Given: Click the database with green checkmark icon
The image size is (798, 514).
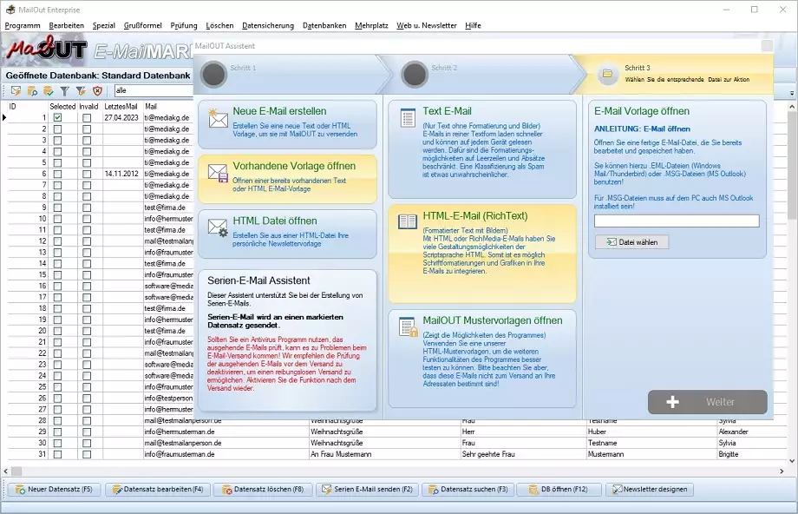Looking at the screenshot, I should (49, 90).
